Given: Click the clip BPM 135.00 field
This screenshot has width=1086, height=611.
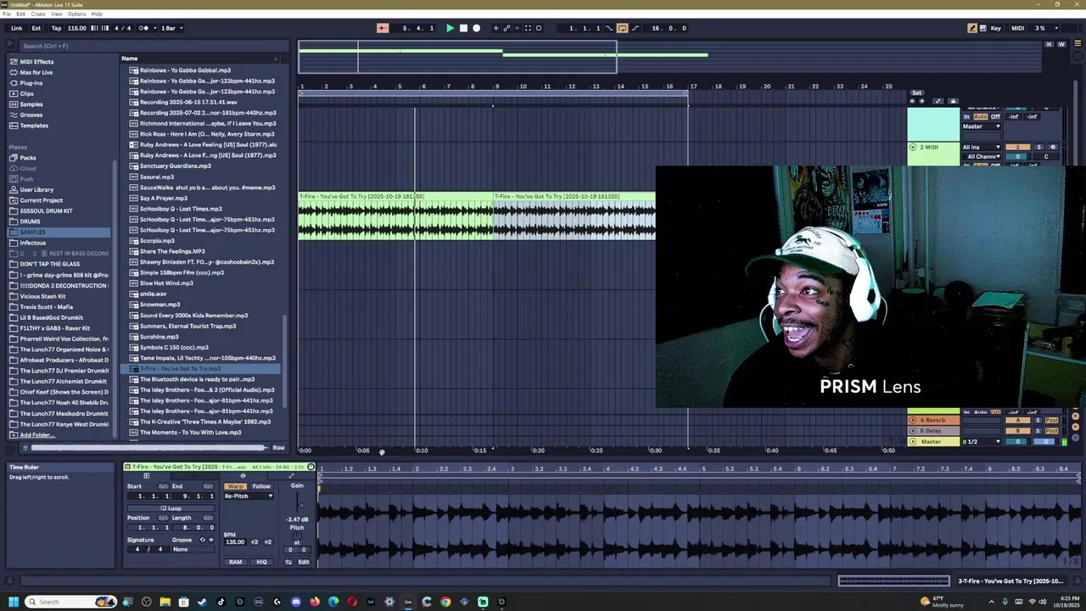Looking at the screenshot, I should coord(235,541).
